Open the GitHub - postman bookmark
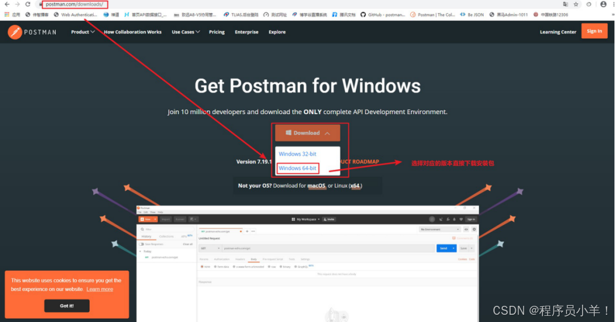The image size is (615, 322). [383, 14]
